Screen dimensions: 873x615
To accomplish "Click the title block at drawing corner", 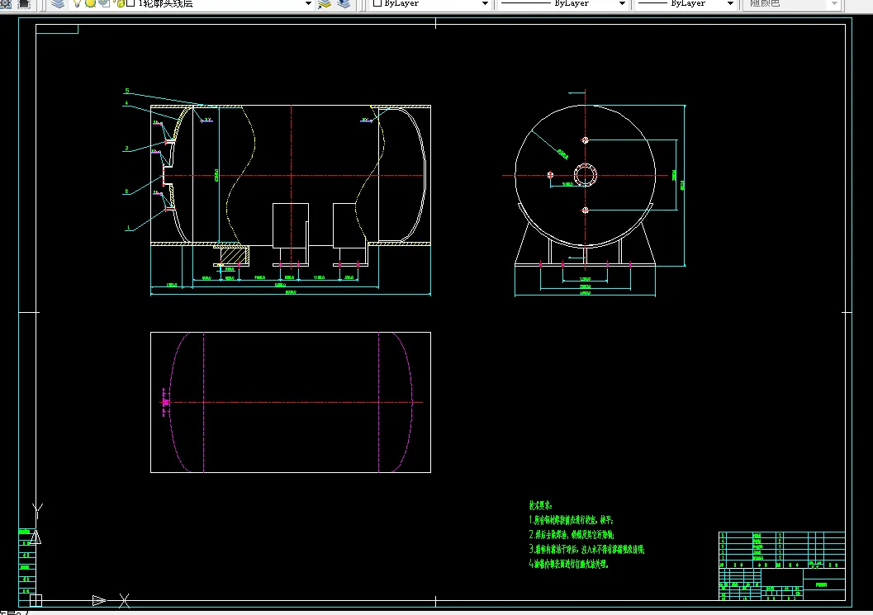I will coord(781,565).
